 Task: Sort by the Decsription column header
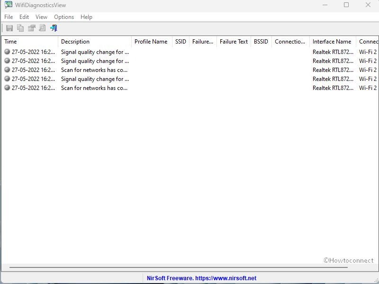(x=95, y=42)
